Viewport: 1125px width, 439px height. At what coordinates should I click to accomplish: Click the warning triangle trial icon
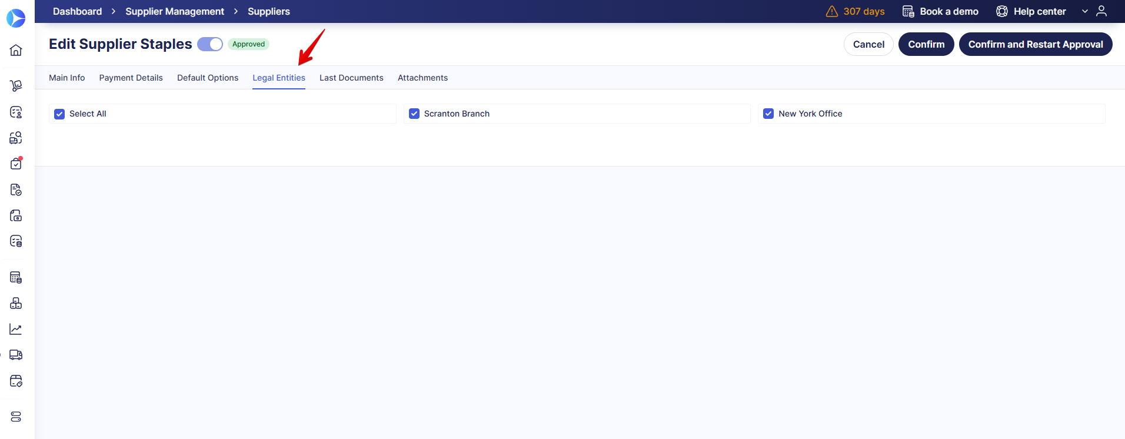[832, 11]
